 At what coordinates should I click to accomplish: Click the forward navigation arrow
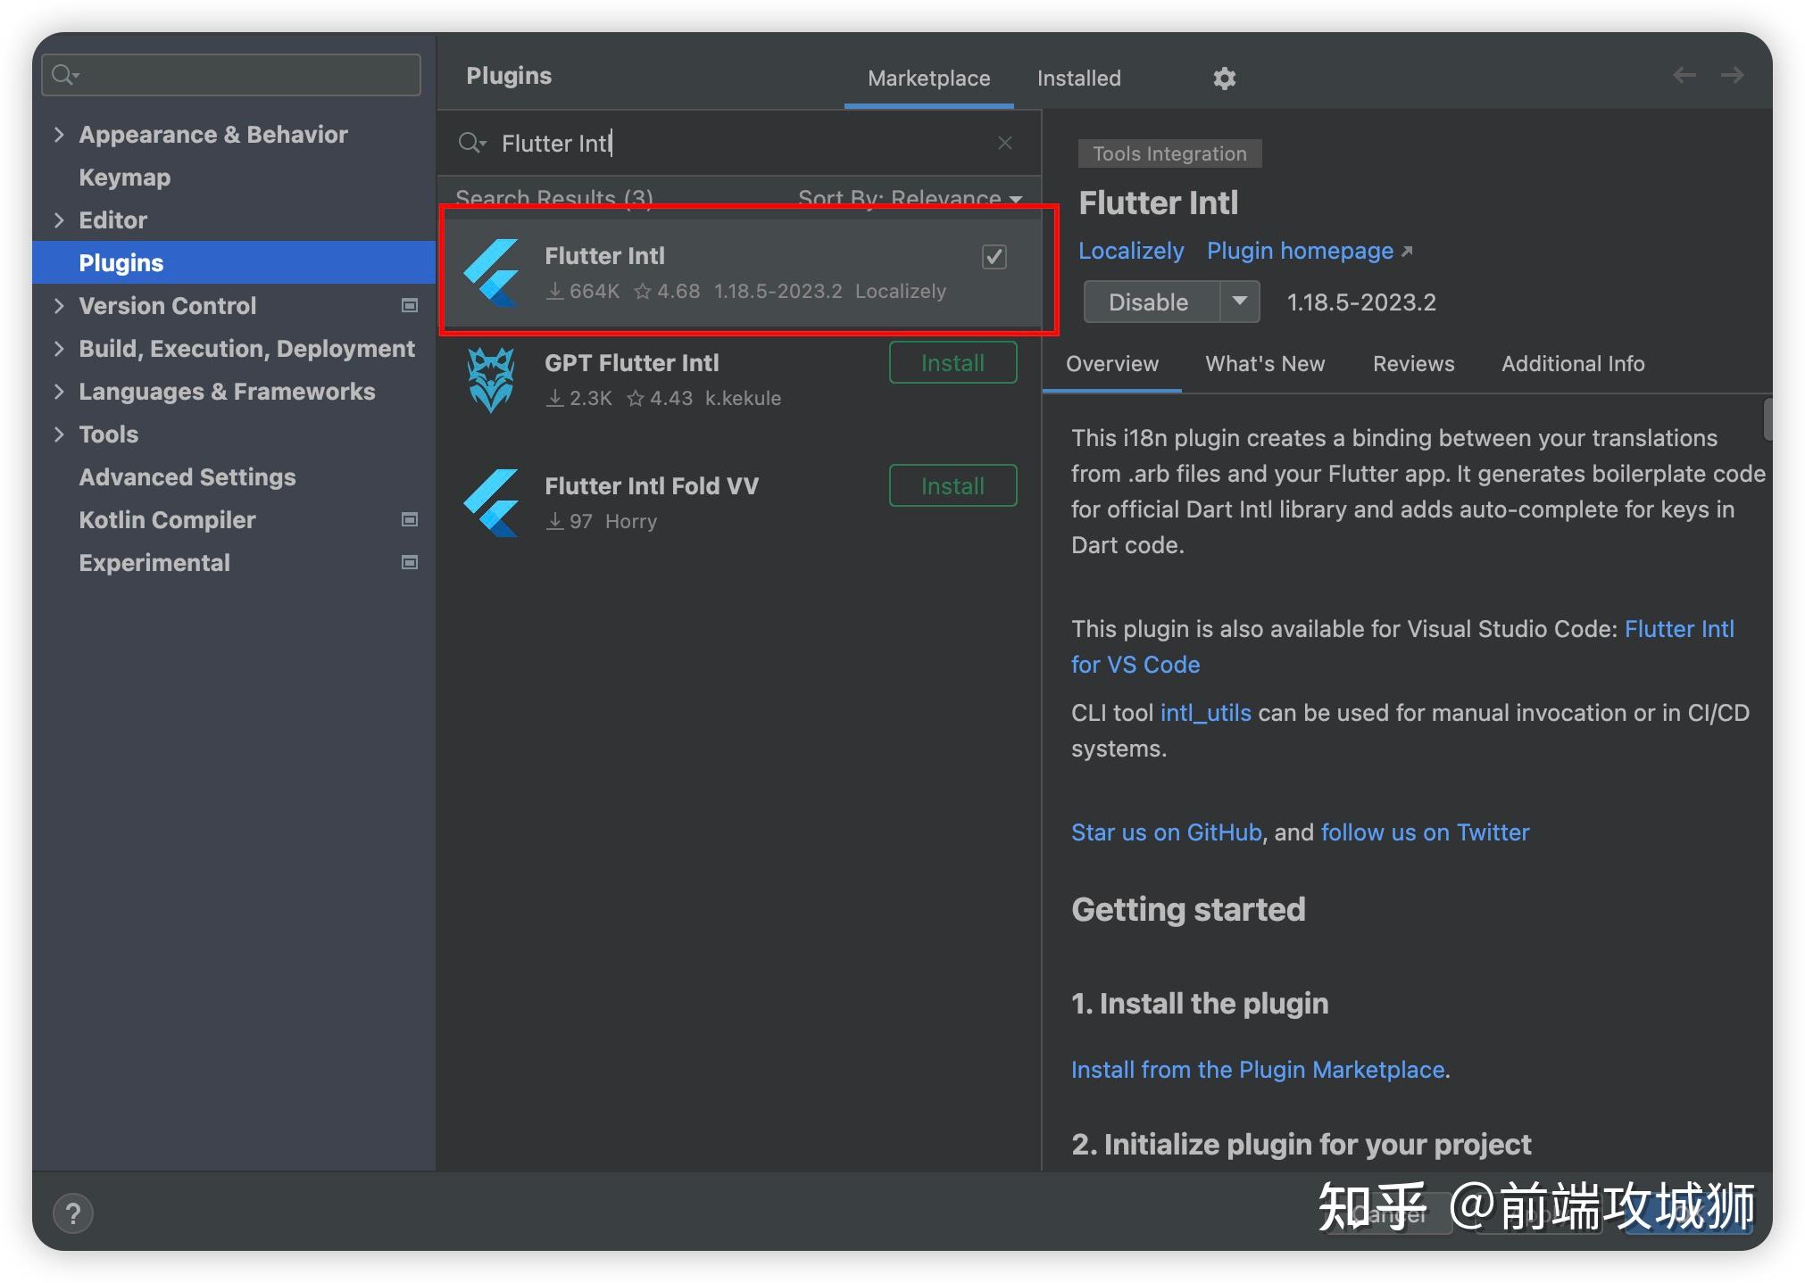1732,76
